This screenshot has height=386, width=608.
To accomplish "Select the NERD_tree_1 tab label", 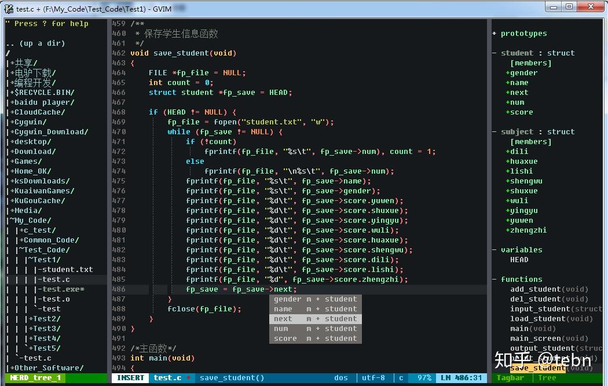I will coord(35,377).
